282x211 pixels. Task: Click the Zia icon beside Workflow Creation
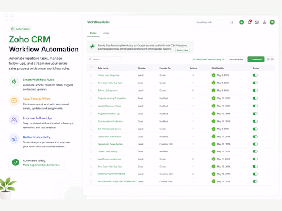click(x=193, y=59)
